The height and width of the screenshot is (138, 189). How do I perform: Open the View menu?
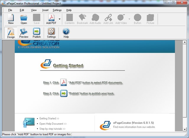(34, 10)
